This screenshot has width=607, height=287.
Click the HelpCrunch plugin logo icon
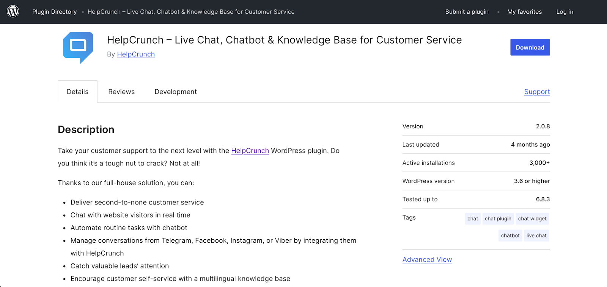[78, 48]
